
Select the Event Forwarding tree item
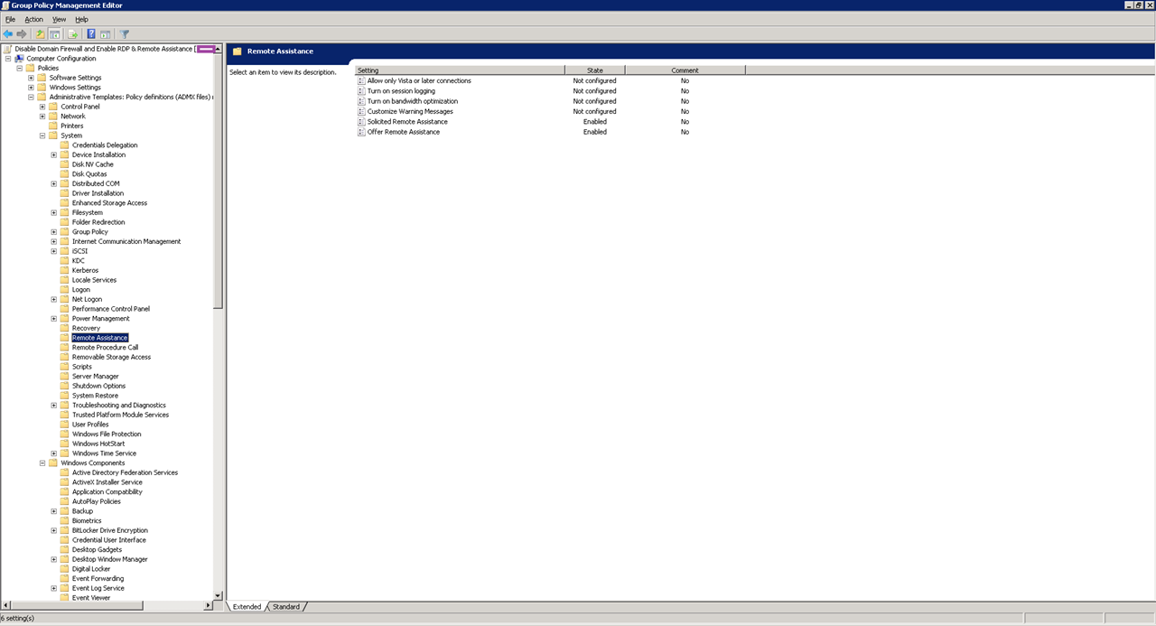(x=98, y=579)
